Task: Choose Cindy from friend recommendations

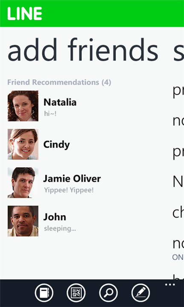Action: 57,145
